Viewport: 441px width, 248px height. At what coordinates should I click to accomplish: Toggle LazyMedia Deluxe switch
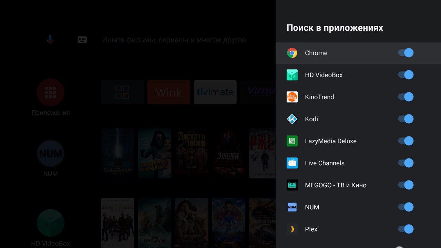tap(406, 141)
